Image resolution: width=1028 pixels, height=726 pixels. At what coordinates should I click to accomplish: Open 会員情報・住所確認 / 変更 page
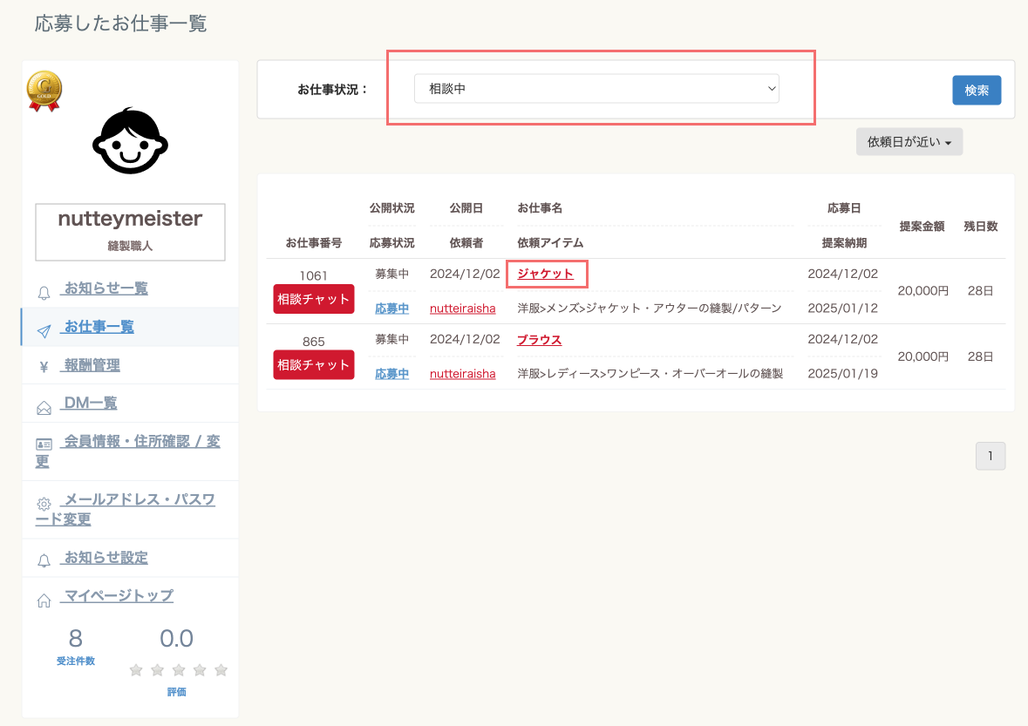[128, 451]
